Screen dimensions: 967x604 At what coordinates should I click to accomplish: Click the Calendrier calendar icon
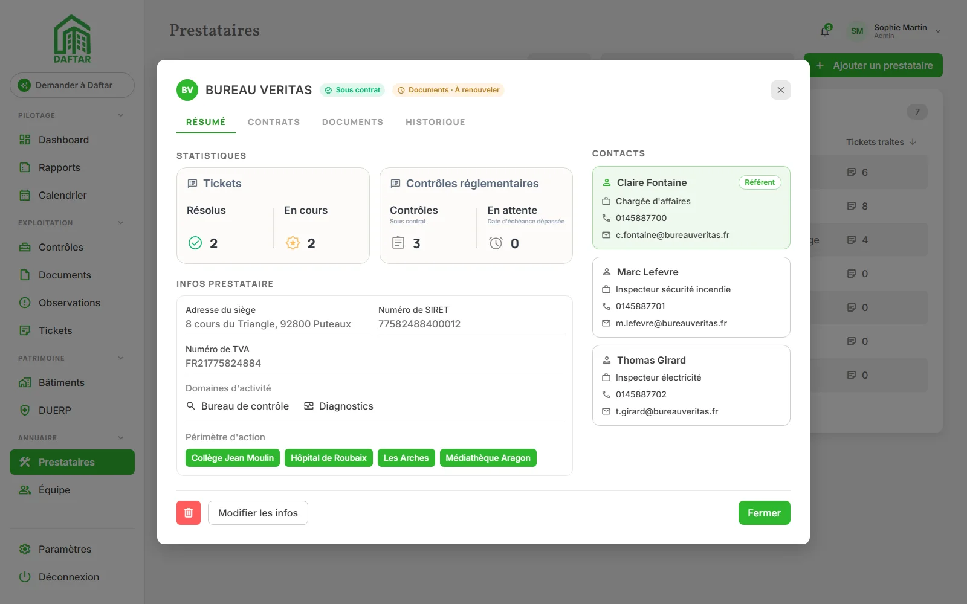(x=25, y=195)
